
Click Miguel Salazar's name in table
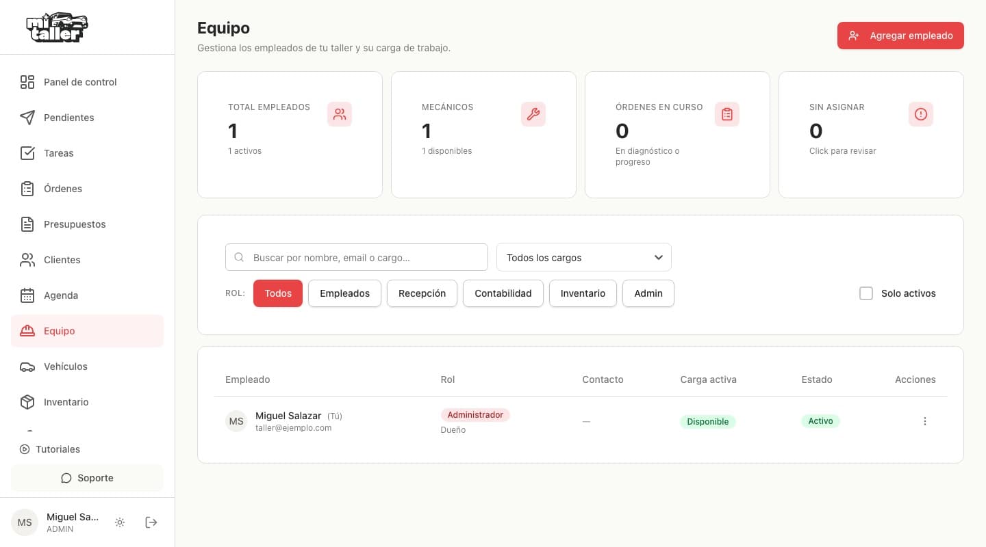point(288,416)
